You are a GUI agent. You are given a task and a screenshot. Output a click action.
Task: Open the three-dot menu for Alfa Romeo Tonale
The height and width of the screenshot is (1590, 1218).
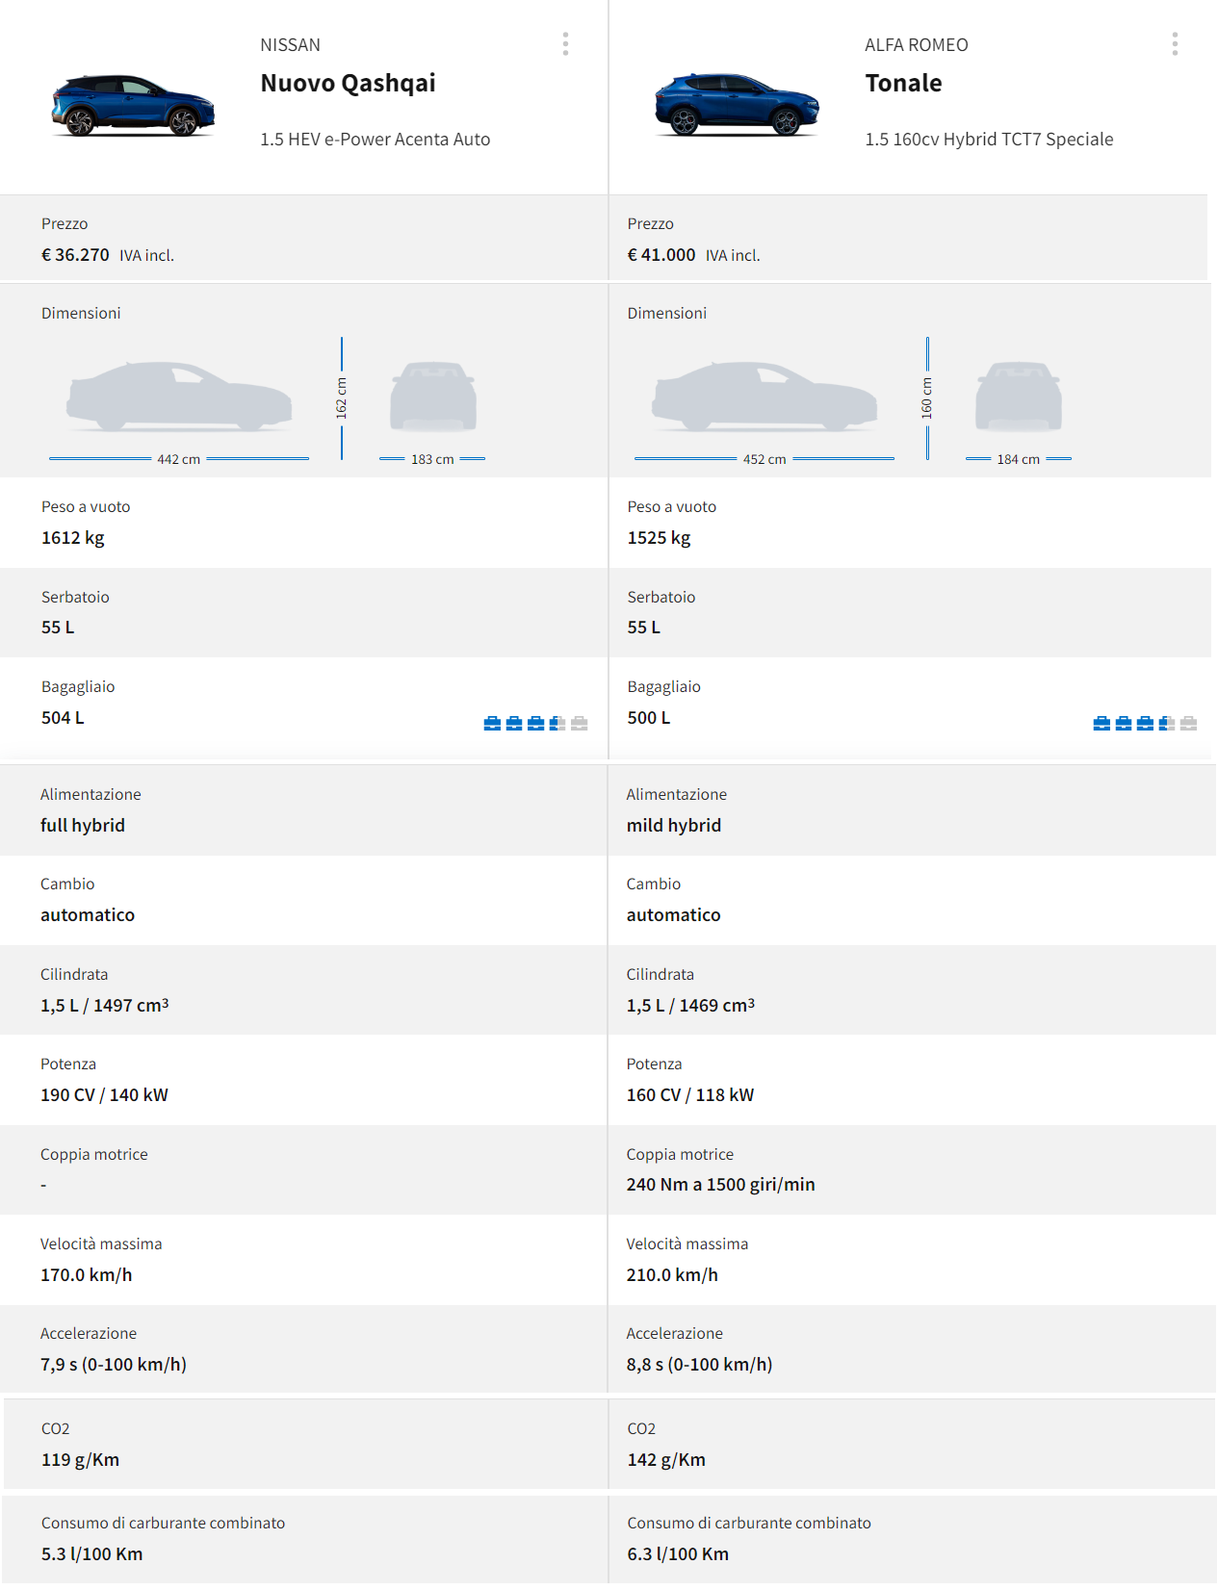(1175, 43)
